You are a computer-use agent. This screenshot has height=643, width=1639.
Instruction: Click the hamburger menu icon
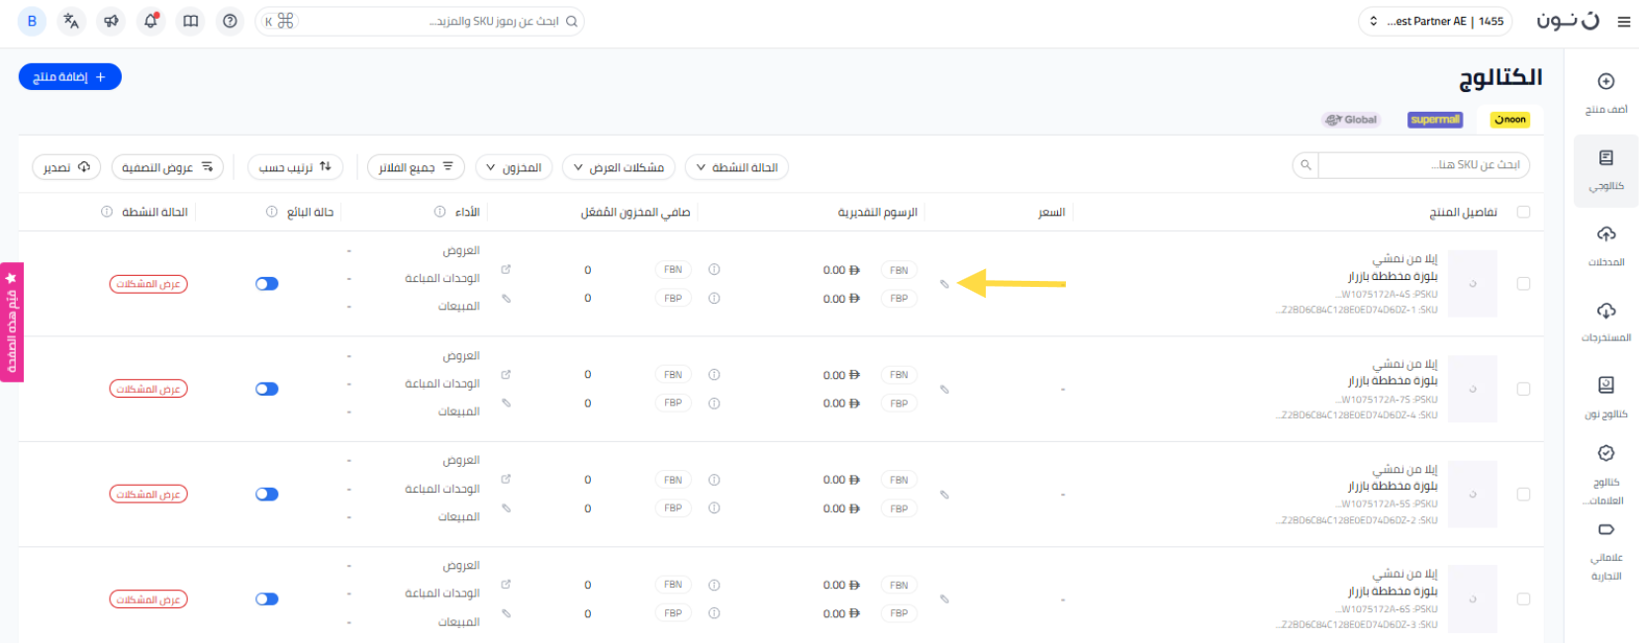tap(1623, 22)
